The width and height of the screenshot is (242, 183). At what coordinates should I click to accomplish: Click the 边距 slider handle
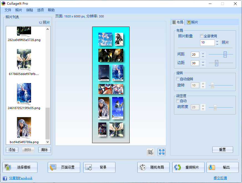coord(216,63)
